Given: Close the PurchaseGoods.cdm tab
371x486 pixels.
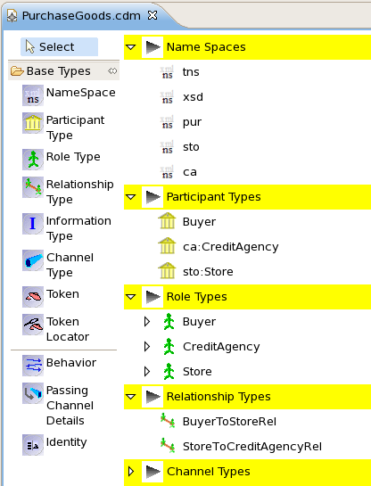Looking at the screenshot, I should (153, 15).
